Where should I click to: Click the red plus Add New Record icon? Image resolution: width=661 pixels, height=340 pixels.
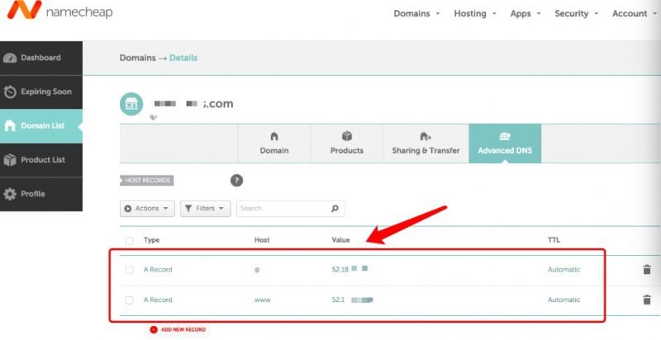point(154,329)
